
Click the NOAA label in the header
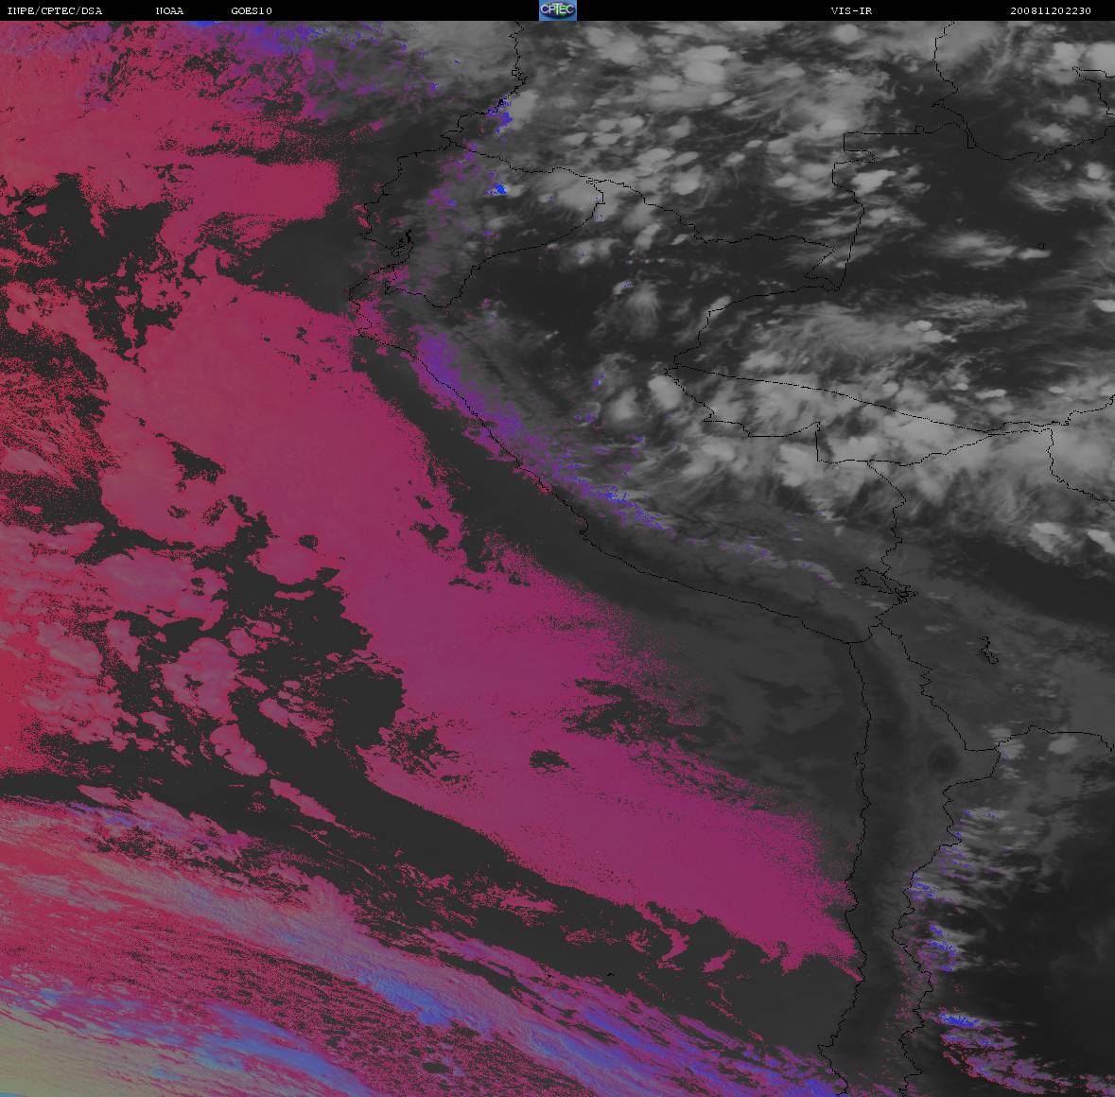coord(169,10)
